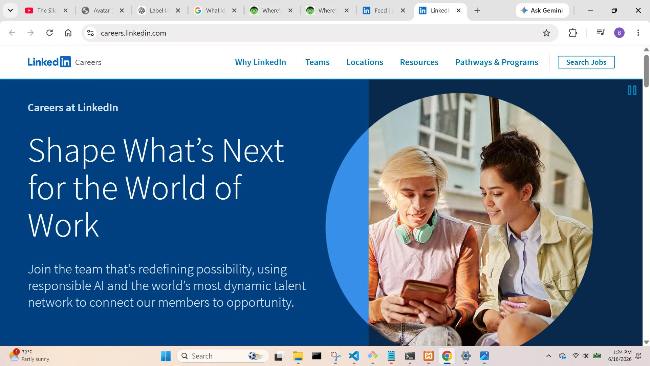Open the Why LinkedIn menu
Image resolution: width=650 pixels, height=366 pixels.
point(260,62)
